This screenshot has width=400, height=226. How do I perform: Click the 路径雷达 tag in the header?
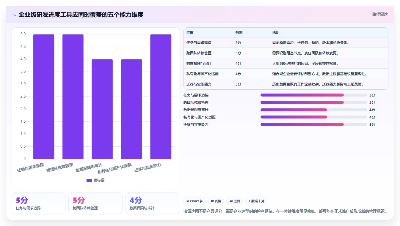380,14
